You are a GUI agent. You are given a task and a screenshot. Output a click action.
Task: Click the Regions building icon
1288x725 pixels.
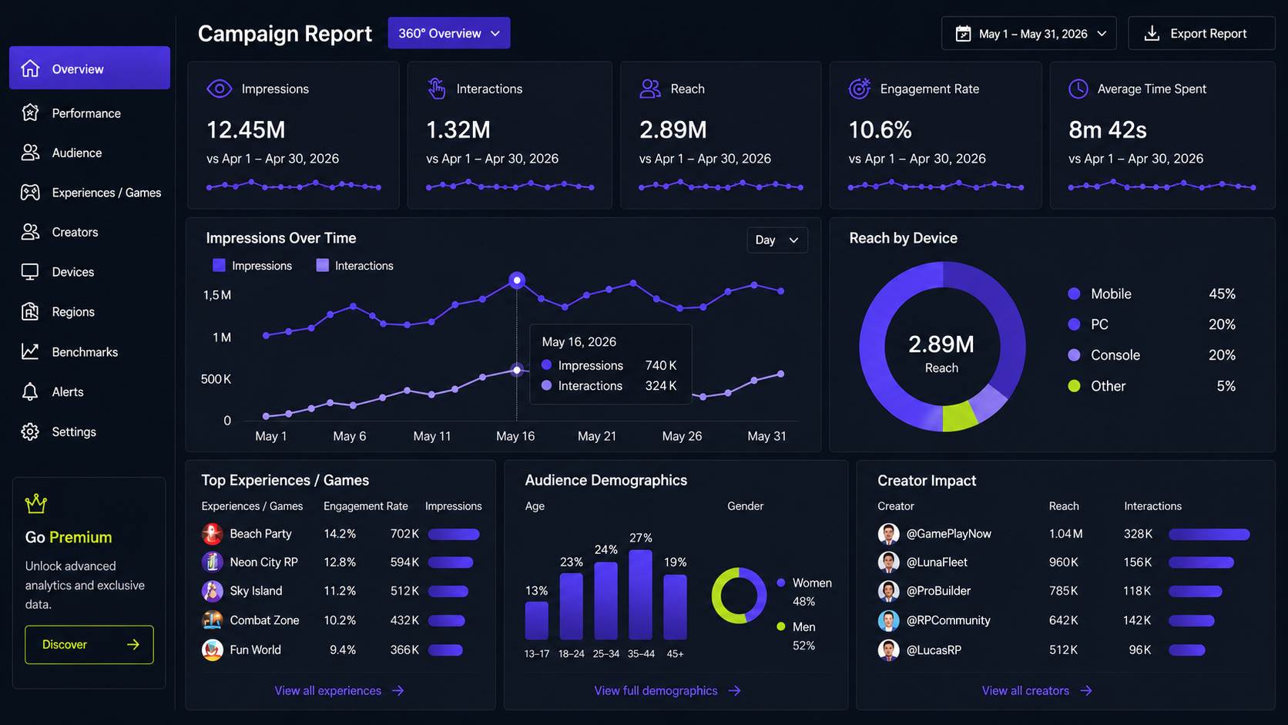(x=30, y=312)
